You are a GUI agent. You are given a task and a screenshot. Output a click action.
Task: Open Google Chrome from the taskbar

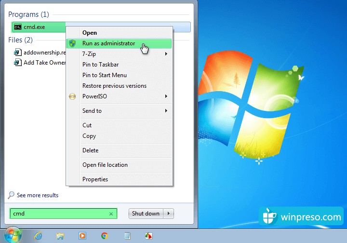point(105,236)
